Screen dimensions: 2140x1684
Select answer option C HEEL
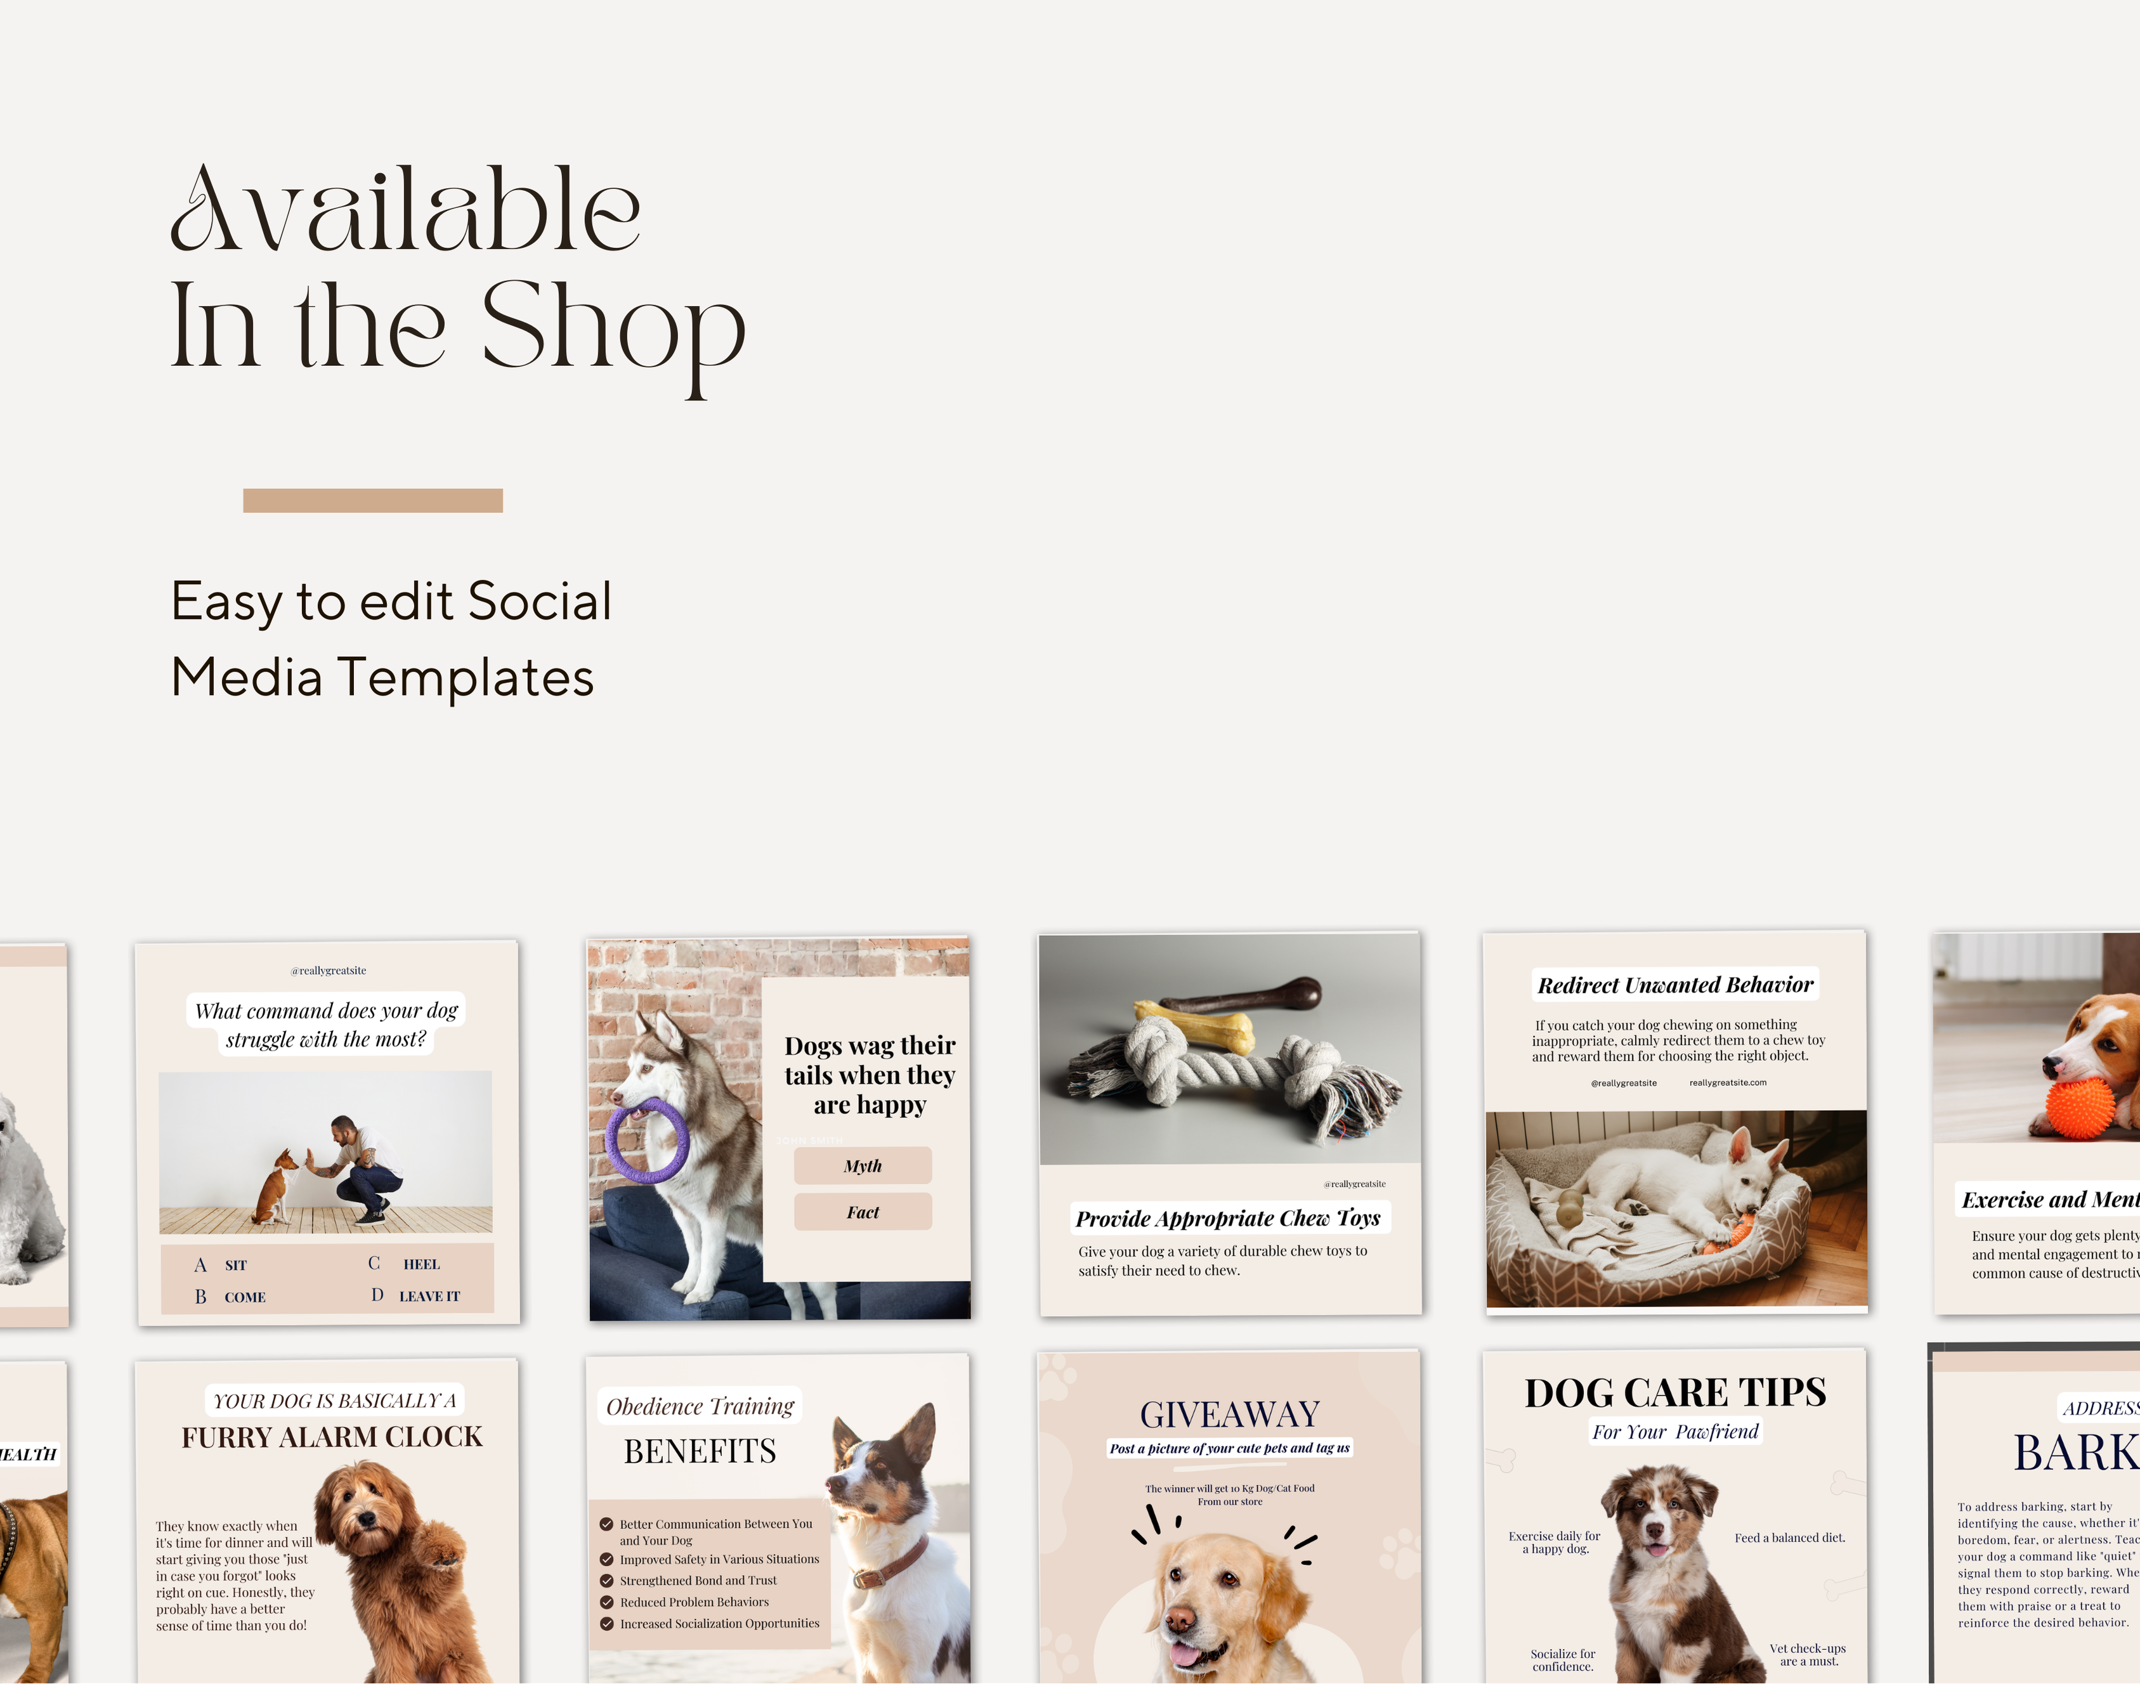tap(404, 1264)
